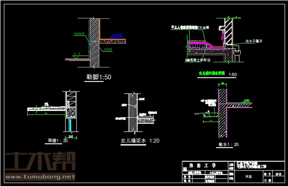Screen dimensions: 288x186
Task: Select the 姓名 cell in the title block
Action: tap(187, 180)
